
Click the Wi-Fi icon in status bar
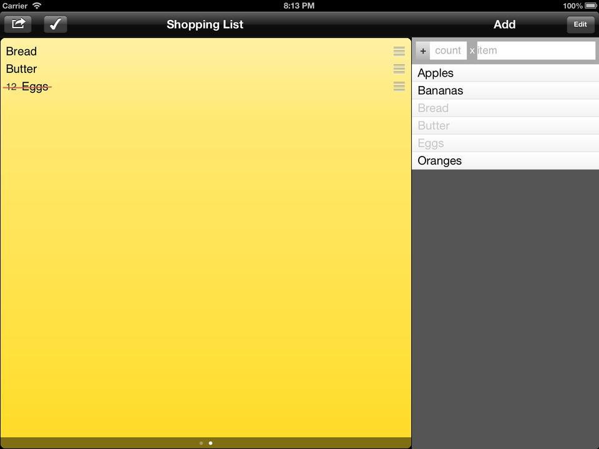pos(37,6)
